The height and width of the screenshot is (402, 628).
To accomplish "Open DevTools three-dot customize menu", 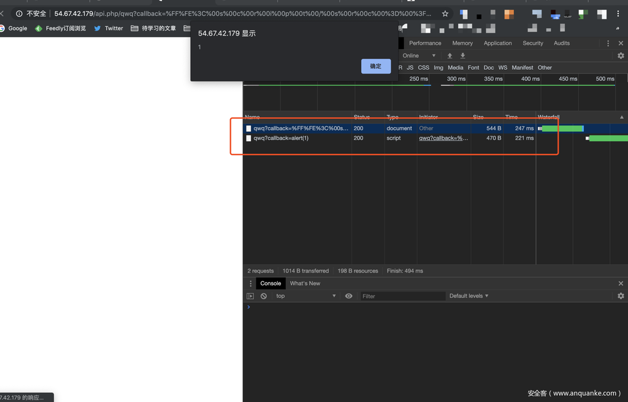I will pos(608,44).
